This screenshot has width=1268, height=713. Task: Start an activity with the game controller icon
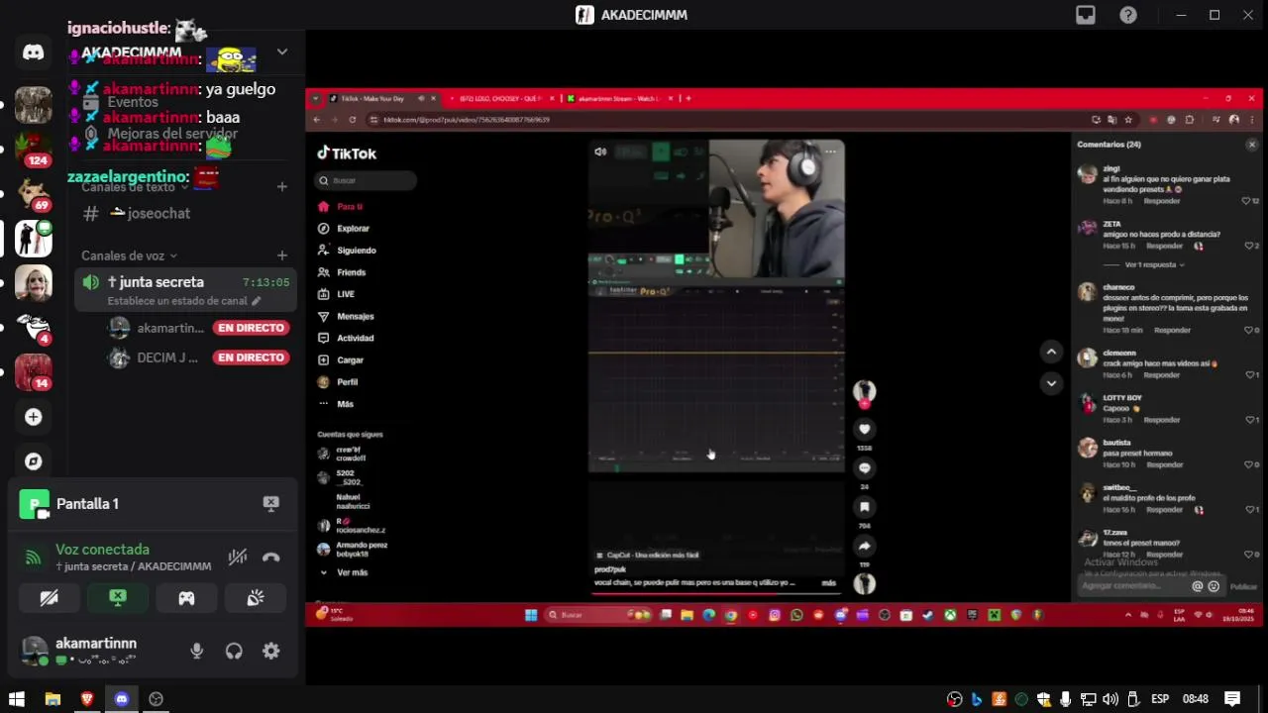click(186, 598)
